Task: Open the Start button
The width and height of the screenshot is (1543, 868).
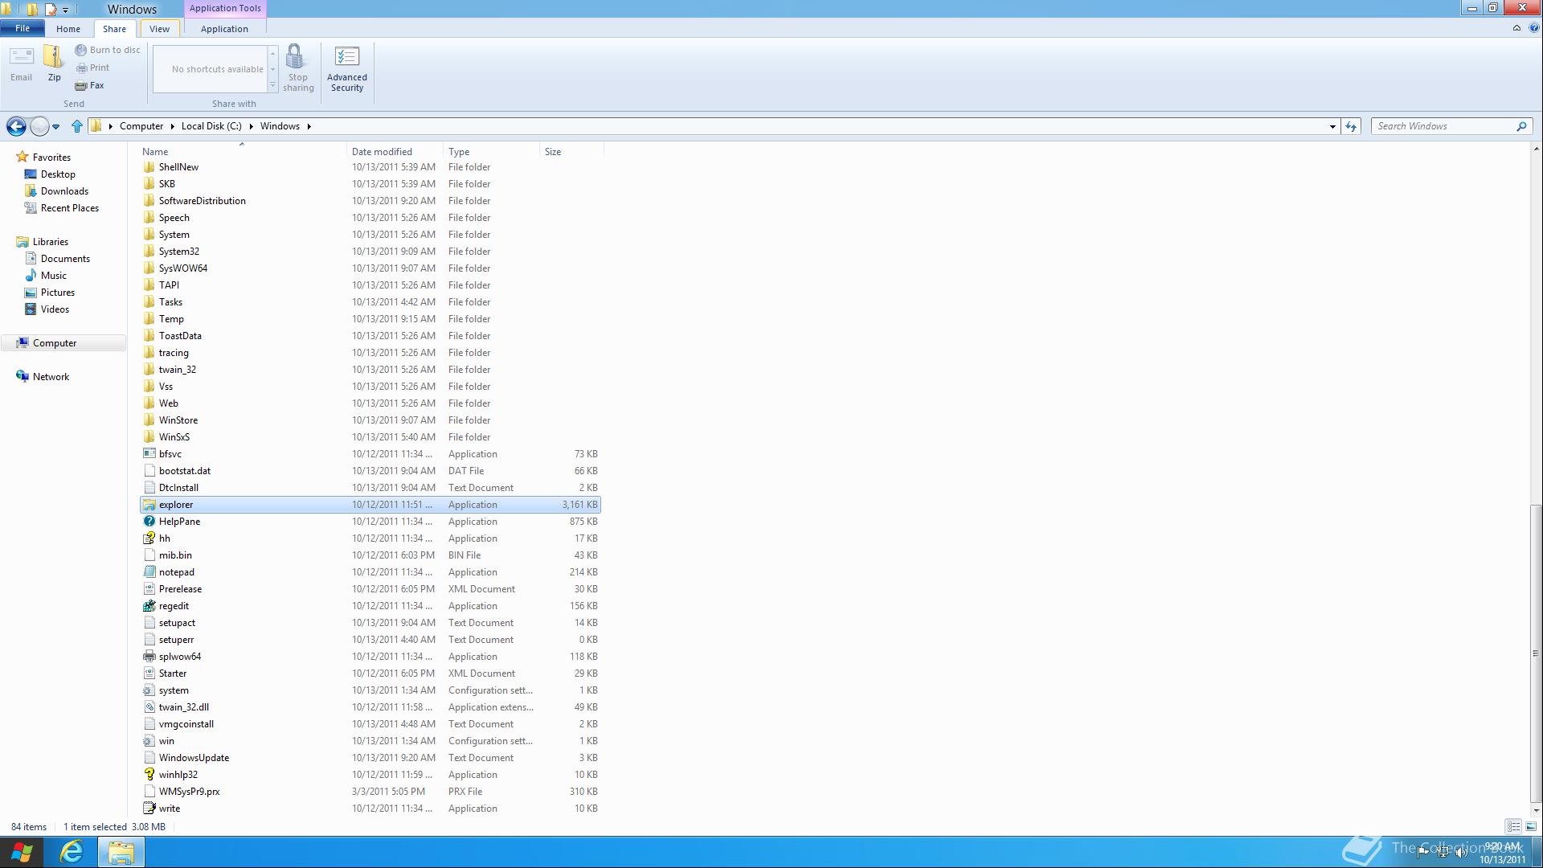Action: [22, 852]
